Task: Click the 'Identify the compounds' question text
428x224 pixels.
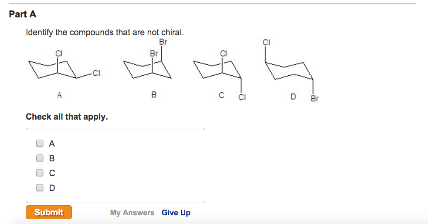Action: coord(105,33)
